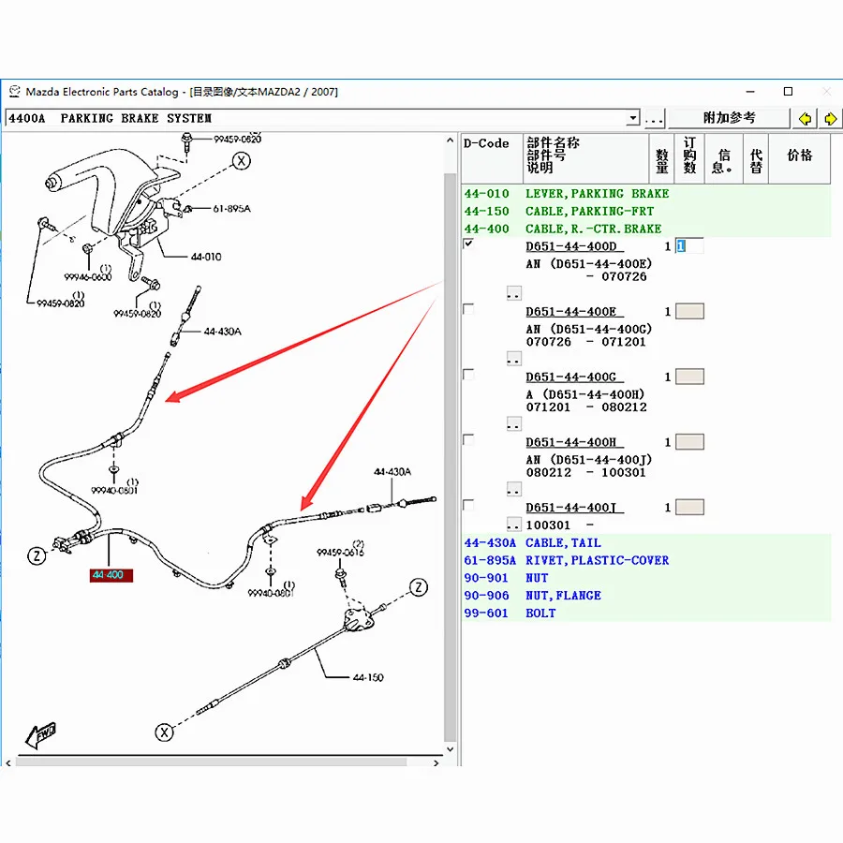Click the 部件名称 column header

tap(585, 158)
